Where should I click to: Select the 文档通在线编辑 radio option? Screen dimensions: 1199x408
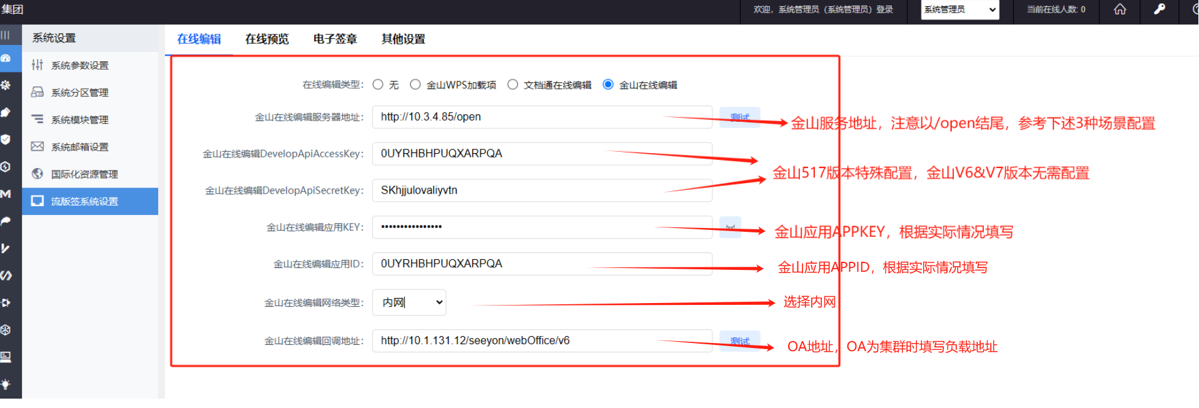pyautogui.click(x=513, y=84)
